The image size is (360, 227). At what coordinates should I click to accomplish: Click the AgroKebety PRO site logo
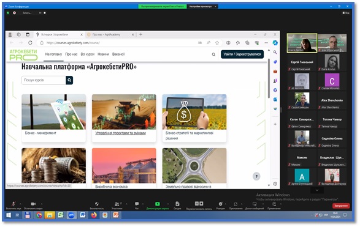[x=23, y=54]
